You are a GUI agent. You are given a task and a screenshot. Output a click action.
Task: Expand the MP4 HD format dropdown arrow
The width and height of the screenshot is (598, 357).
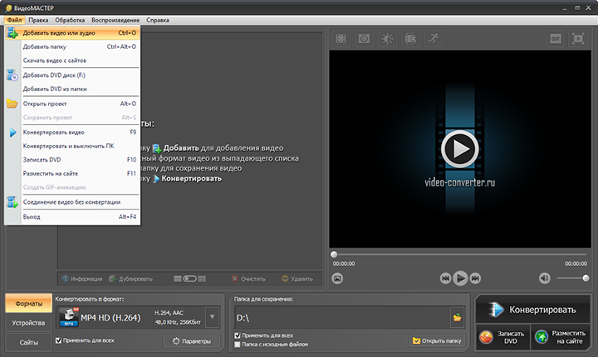211,316
